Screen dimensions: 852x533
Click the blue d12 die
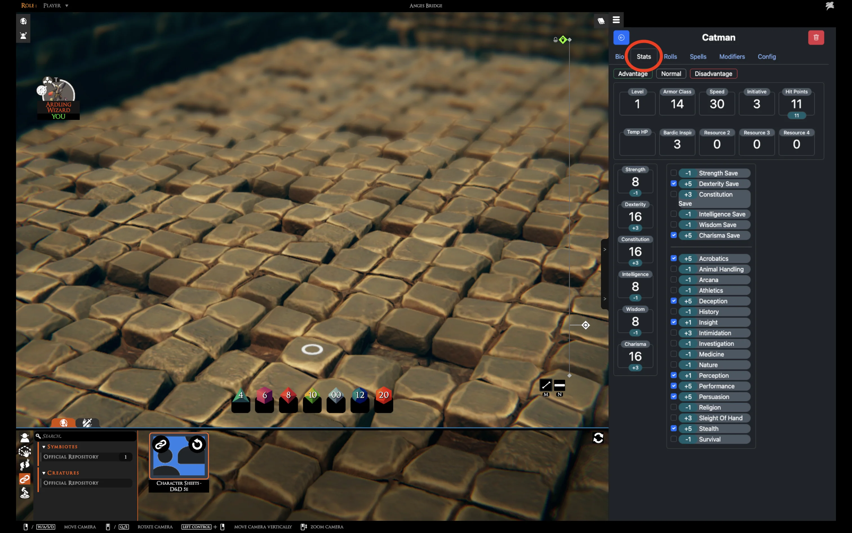pyautogui.click(x=360, y=395)
